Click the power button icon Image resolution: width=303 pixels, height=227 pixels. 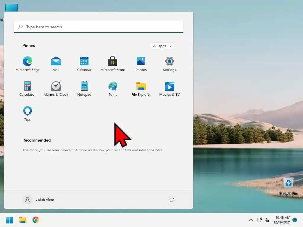click(172, 200)
